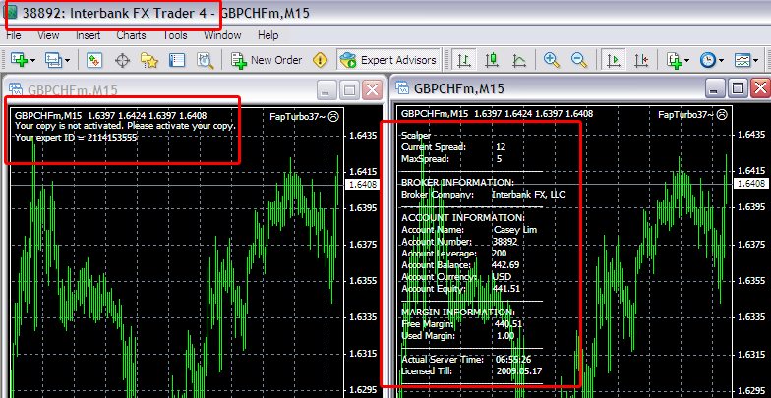Click the Indicators list icon
The height and width of the screenshot is (398, 771).
[675, 60]
